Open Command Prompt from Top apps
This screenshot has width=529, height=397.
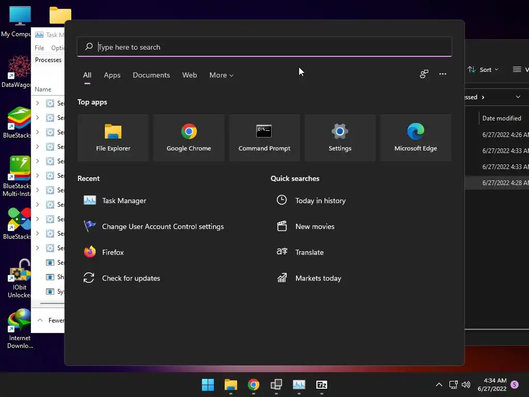264,138
